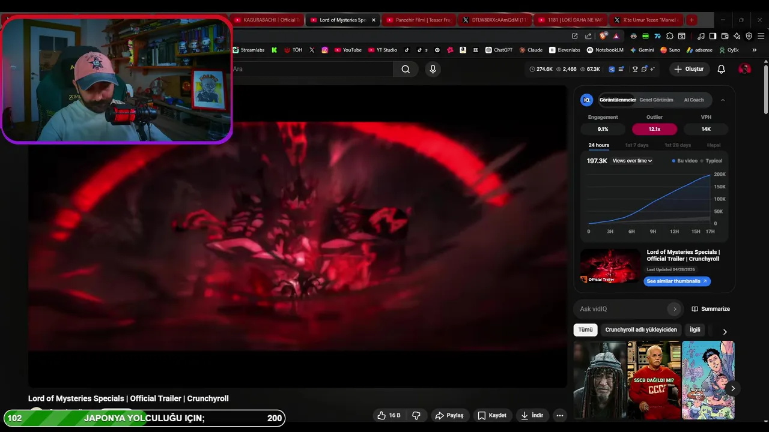Switch to DTLW80XXcAAmQdM X tab
The image size is (769, 432).
tap(494, 20)
